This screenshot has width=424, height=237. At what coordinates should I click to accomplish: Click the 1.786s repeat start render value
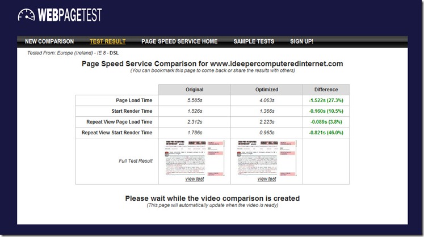click(195, 133)
